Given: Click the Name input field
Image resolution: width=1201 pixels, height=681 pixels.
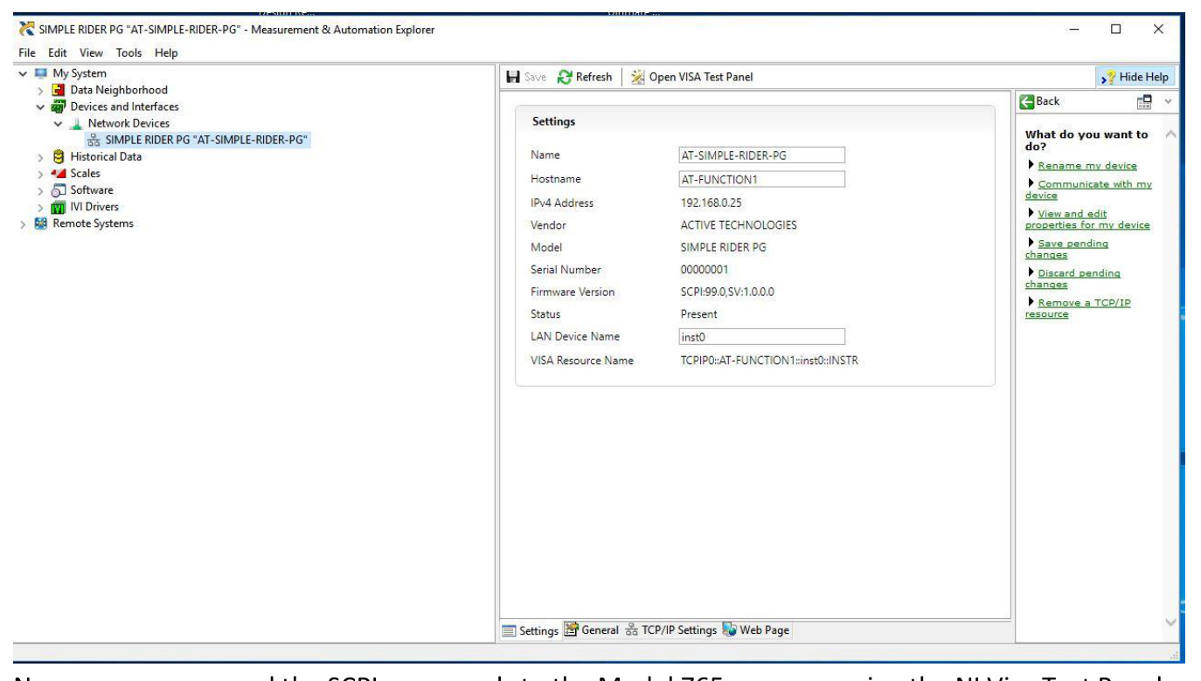Looking at the screenshot, I should 762,155.
